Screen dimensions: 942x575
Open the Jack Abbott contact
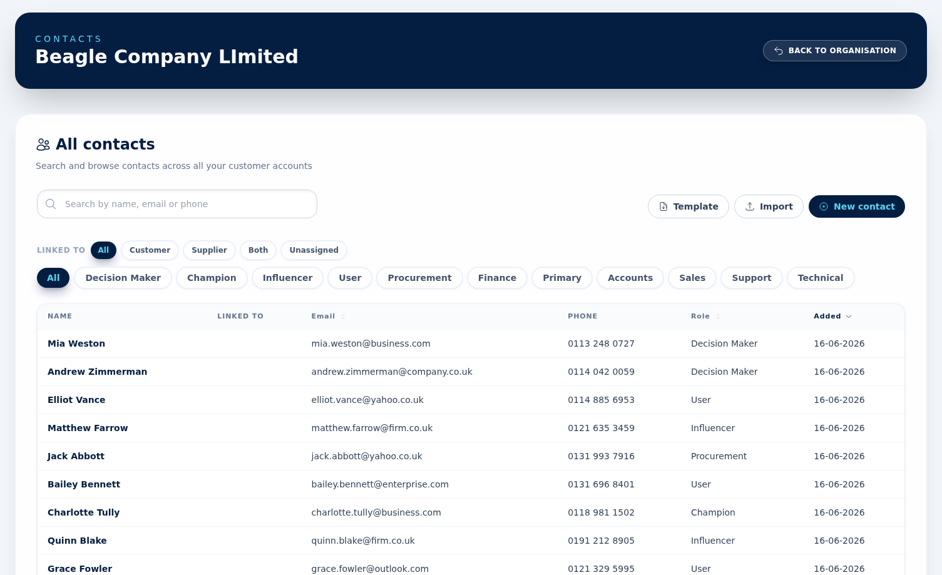76,456
